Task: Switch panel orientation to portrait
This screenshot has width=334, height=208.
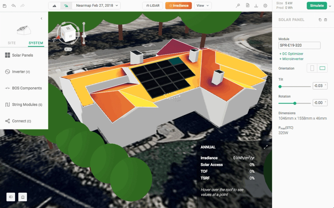Action: [311, 68]
